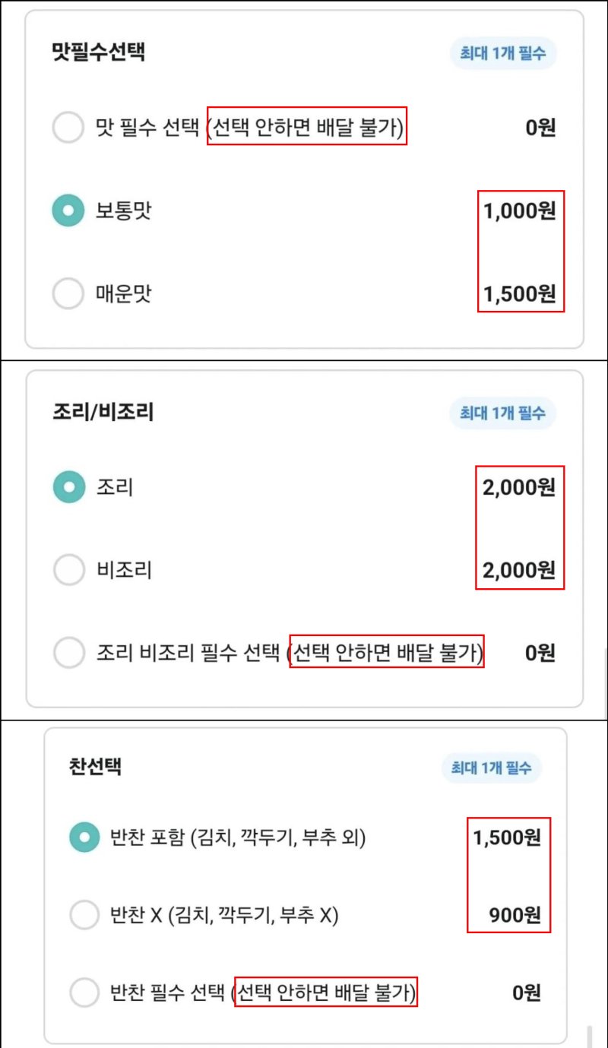Select the 조리 radio button
This screenshot has width=608, height=1048.
(69, 487)
